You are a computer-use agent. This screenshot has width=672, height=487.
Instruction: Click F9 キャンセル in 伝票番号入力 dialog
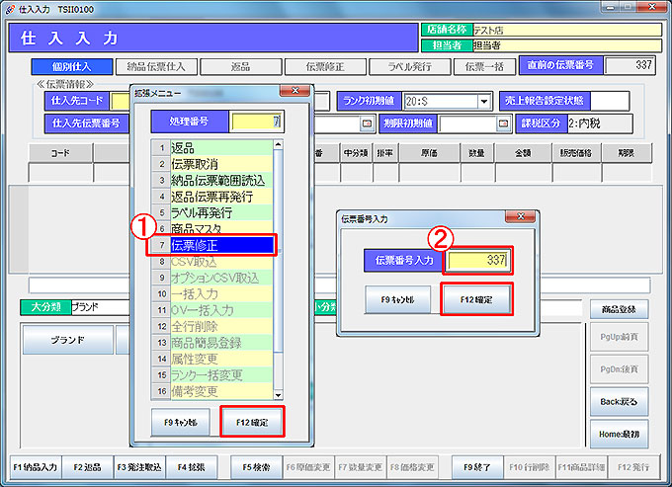(397, 300)
